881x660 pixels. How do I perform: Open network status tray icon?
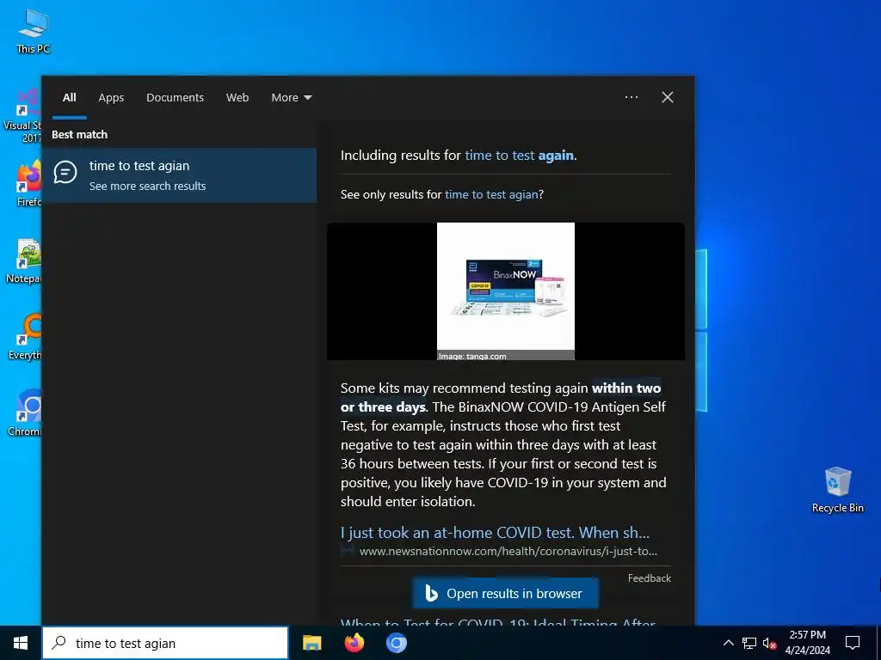(749, 643)
